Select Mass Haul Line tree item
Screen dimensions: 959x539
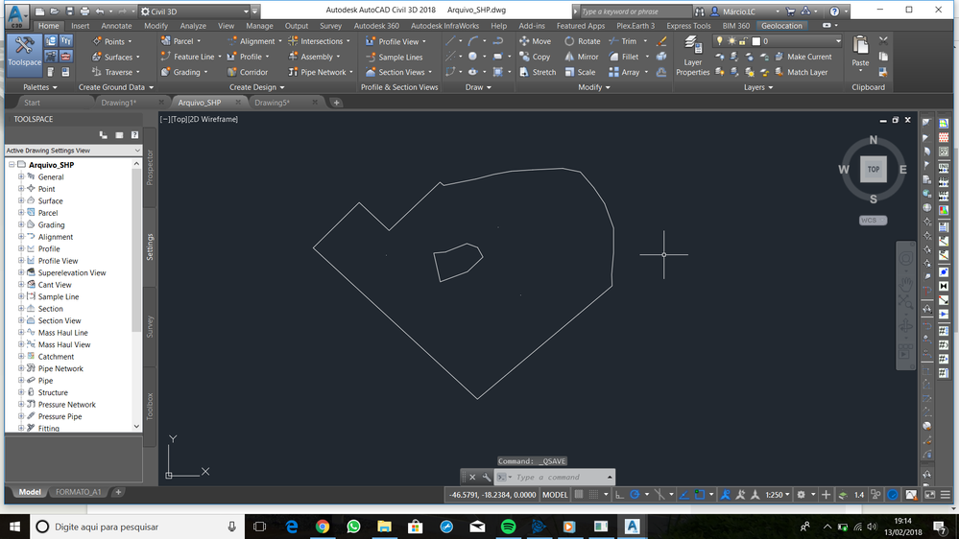coord(63,333)
